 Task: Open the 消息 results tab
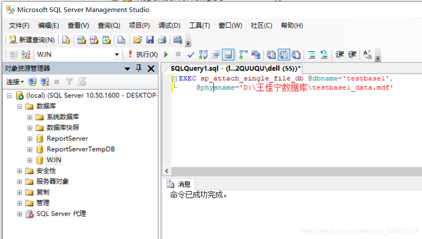179,184
